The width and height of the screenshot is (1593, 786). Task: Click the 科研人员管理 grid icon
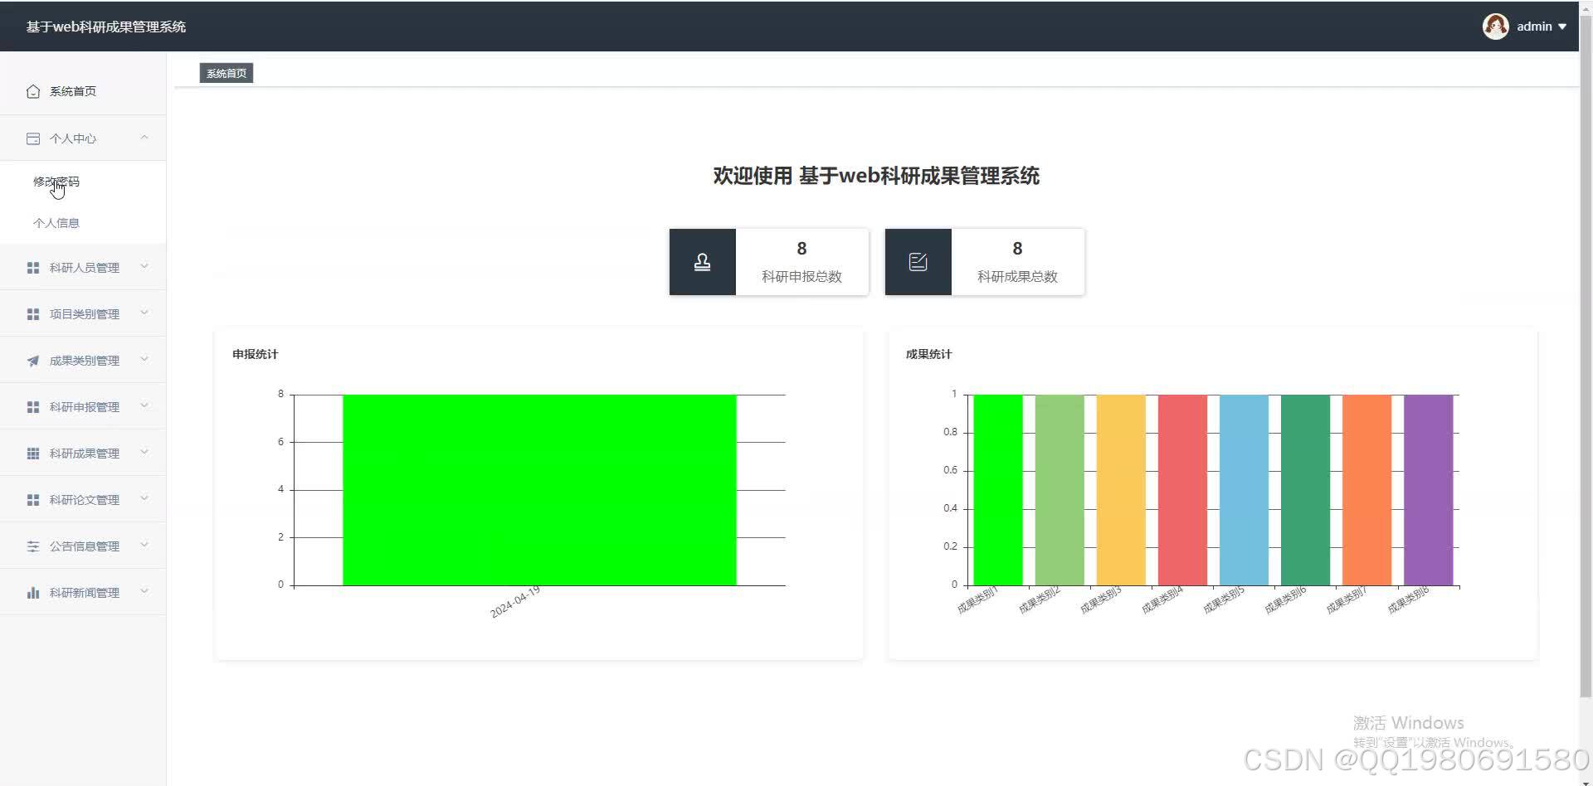[x=33, y=268]
